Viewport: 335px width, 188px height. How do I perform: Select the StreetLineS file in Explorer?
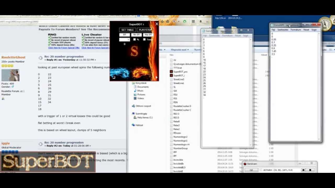pos(179,79)
